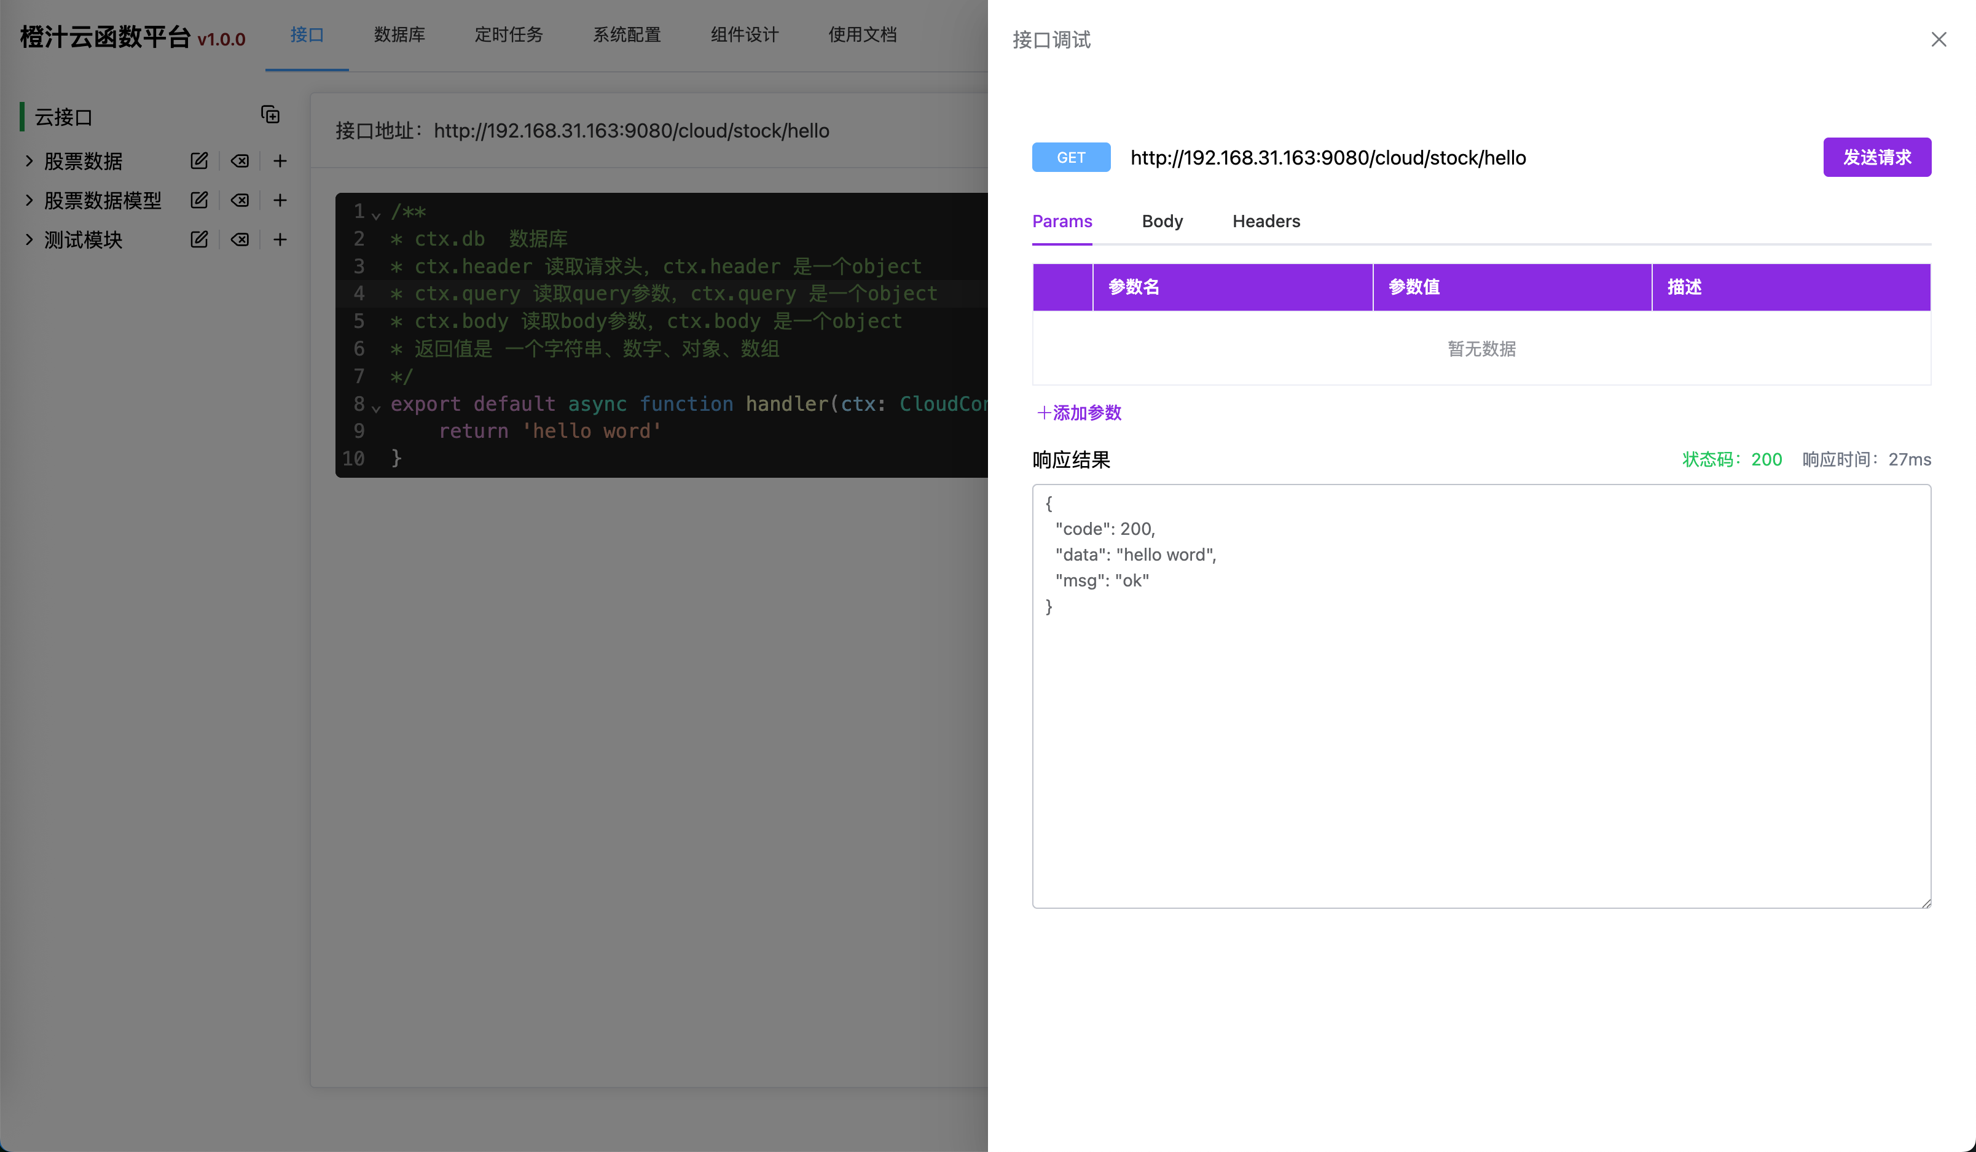Image resolution: width=1976 pixels, height=1152 pixels.
Task: Add an interface under 股票数据模型
Action: point(280,200)
